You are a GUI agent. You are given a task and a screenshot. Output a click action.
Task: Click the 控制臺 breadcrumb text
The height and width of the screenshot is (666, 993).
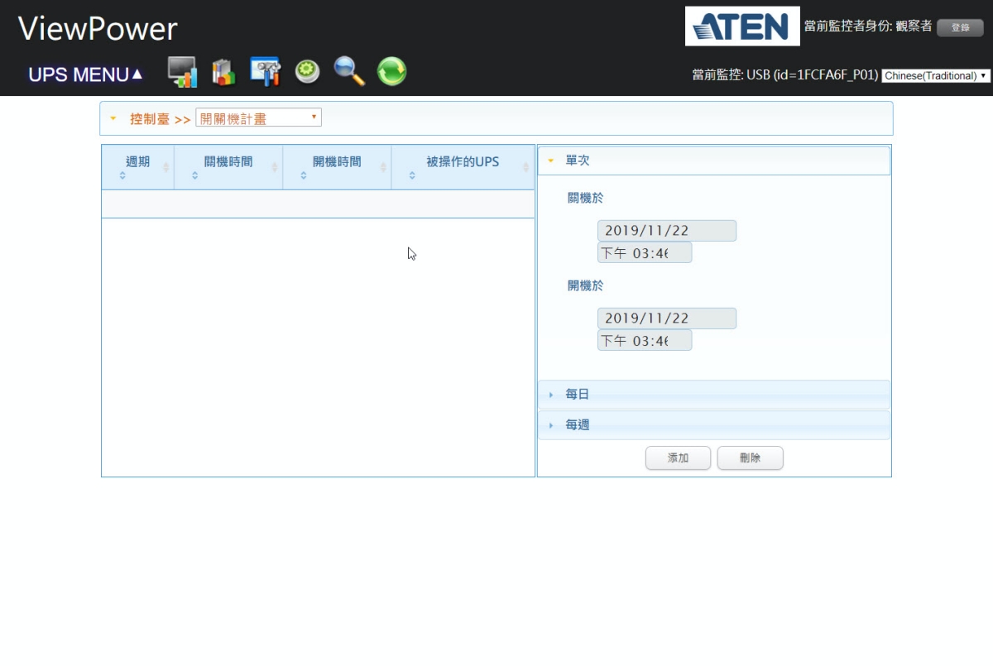150,119
